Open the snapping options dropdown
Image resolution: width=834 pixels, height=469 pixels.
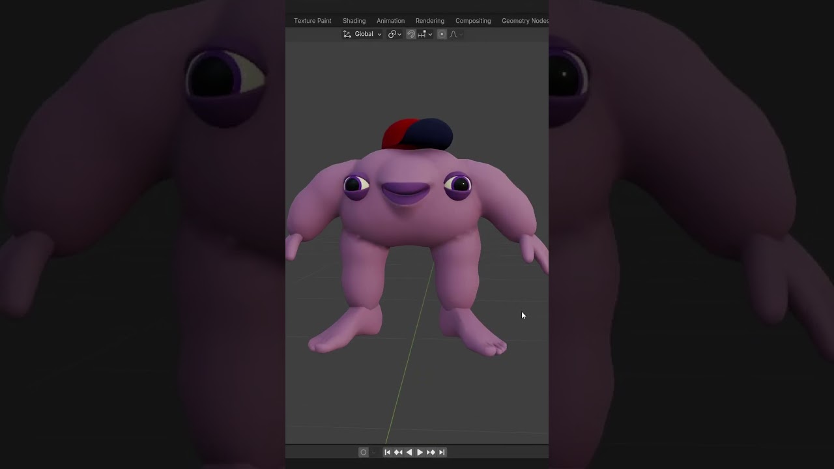coord(425,34)
